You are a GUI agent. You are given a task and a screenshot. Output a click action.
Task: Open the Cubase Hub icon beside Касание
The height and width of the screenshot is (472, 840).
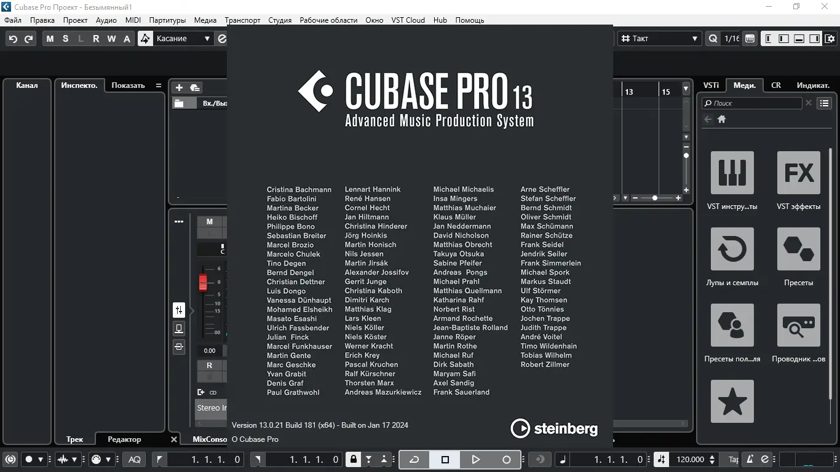tap(222, 39)
